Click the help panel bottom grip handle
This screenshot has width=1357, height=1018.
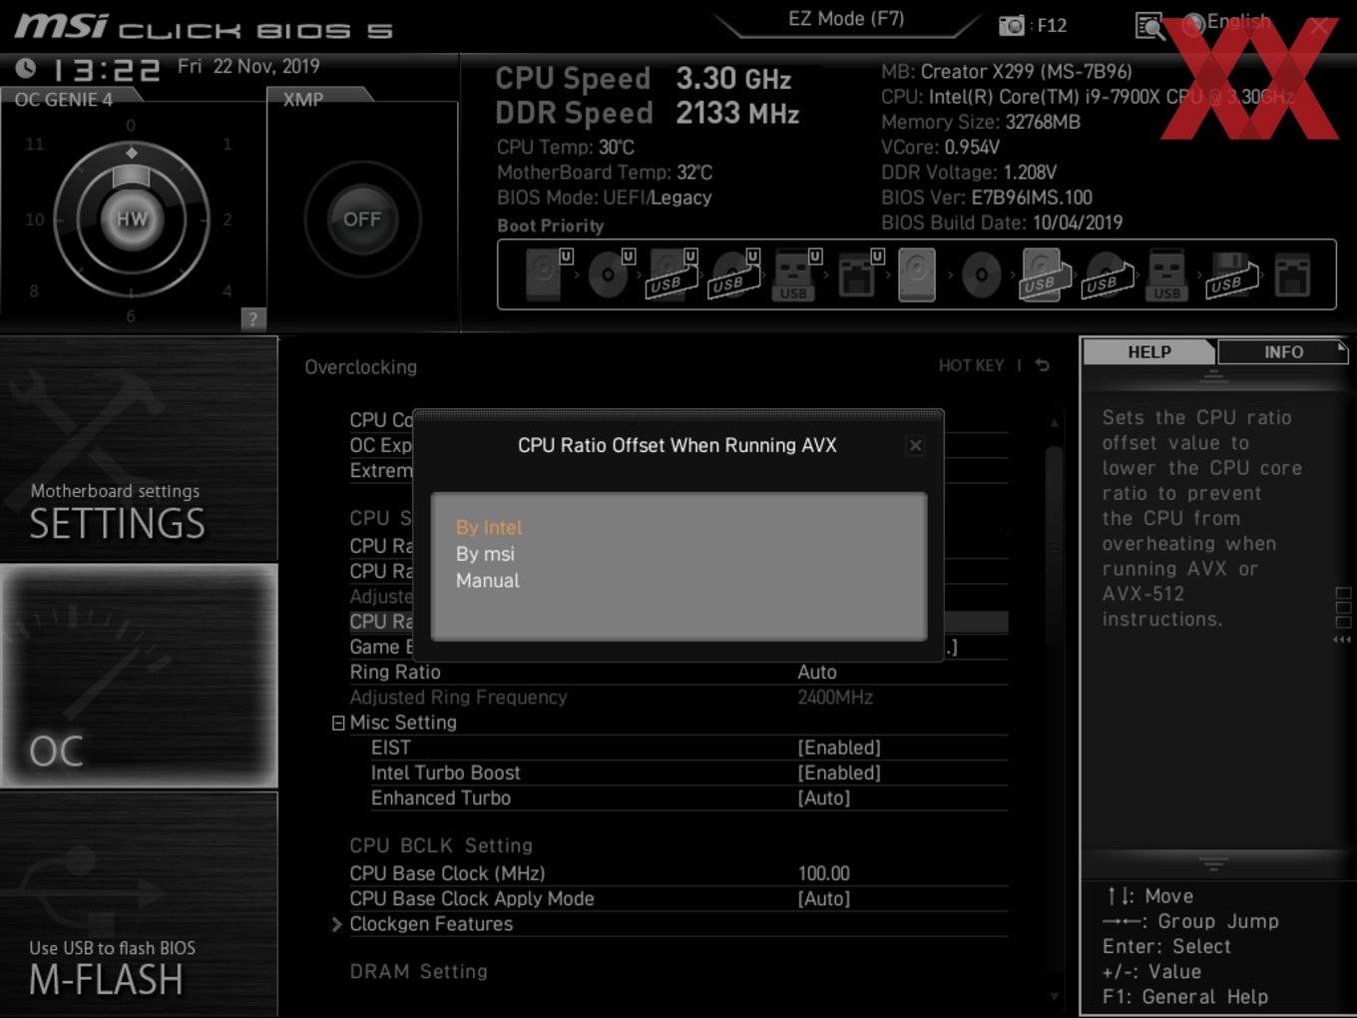point(1213,863)
